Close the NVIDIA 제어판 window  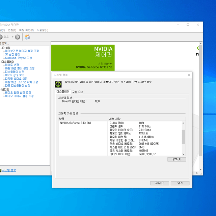pyautogui.click(x=198, y=25)
